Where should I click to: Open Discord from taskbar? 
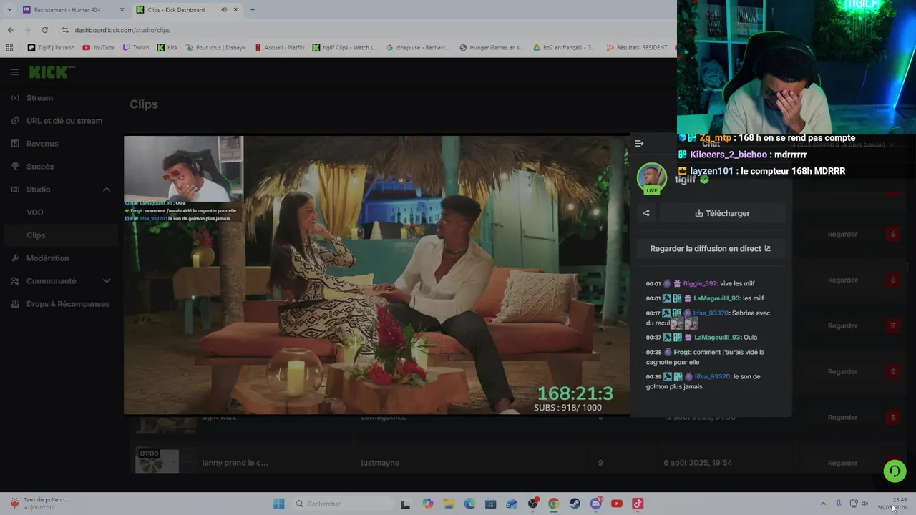(x=596, y=504)
